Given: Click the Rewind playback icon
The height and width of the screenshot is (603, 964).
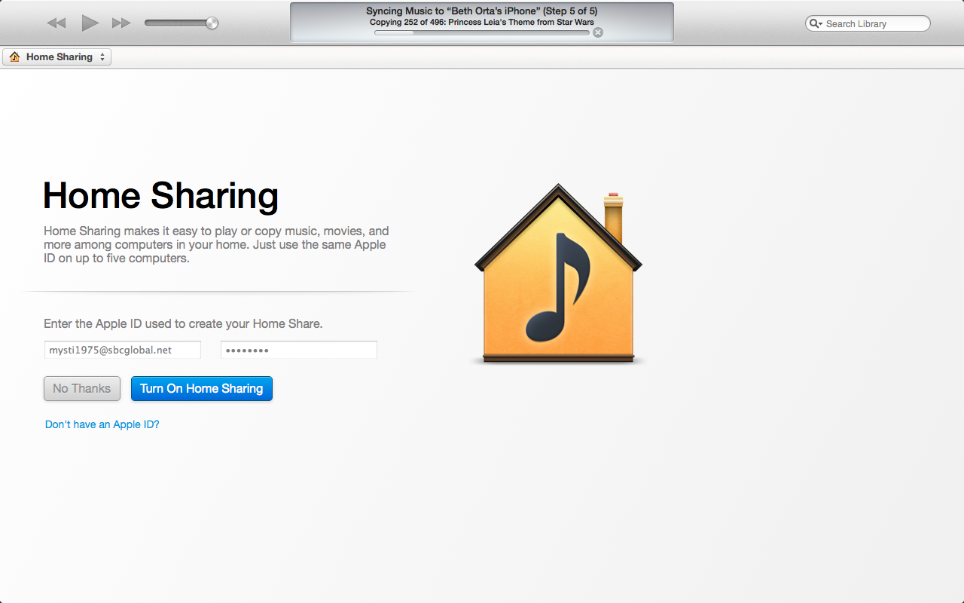Looking at the screenshot, I should [55, 23].
